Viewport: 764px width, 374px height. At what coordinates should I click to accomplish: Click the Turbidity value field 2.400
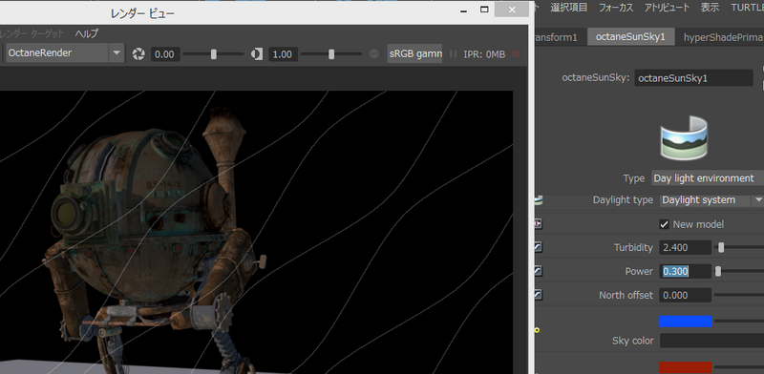pos(686,247)
